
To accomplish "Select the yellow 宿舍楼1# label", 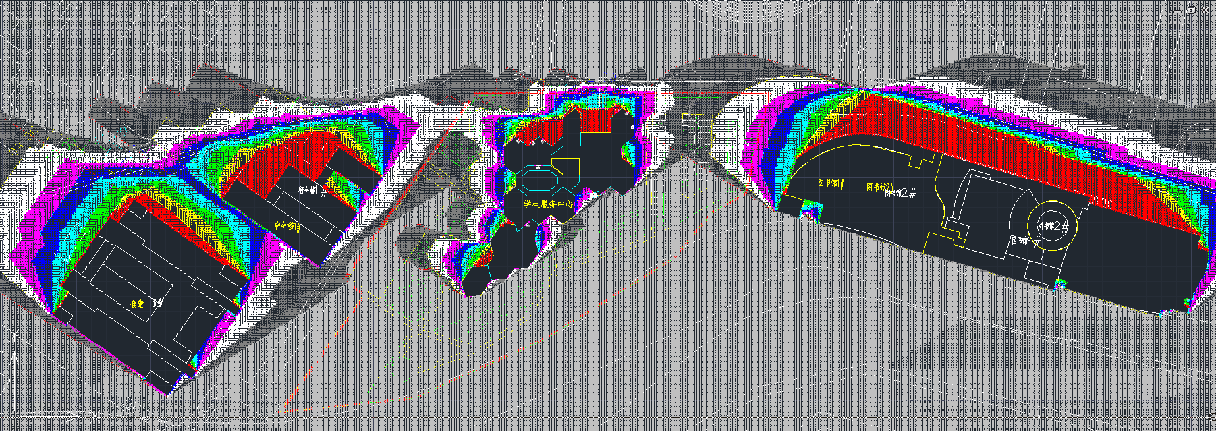I will [x=288, y=226].
